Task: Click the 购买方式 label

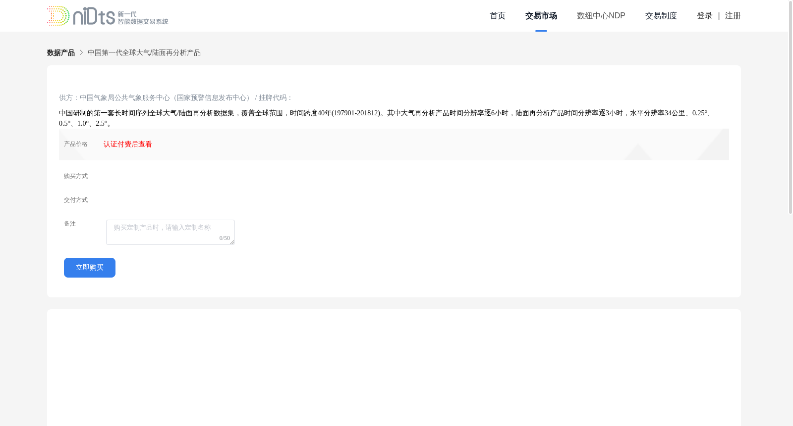Action: 76,176
